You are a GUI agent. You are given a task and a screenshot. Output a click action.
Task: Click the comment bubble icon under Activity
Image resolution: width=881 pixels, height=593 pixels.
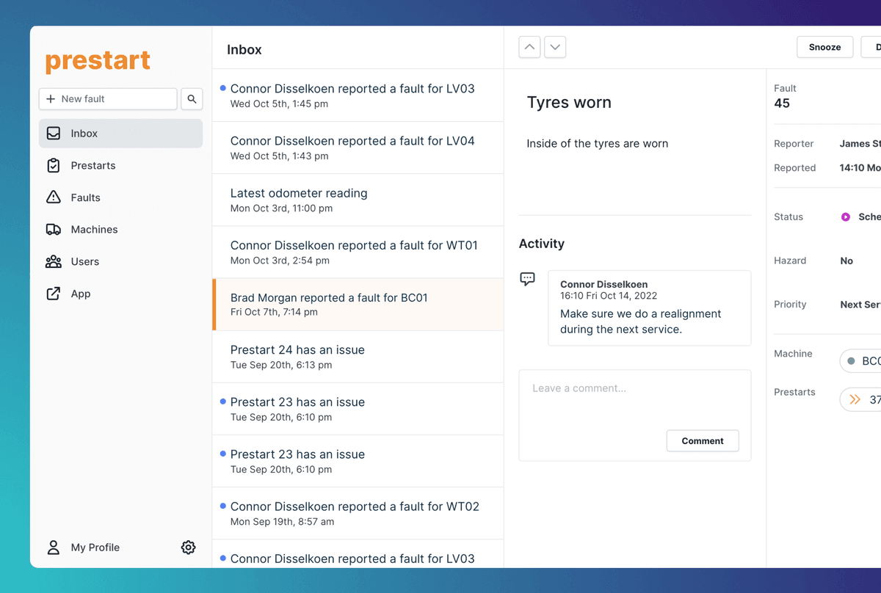point(527,279)
